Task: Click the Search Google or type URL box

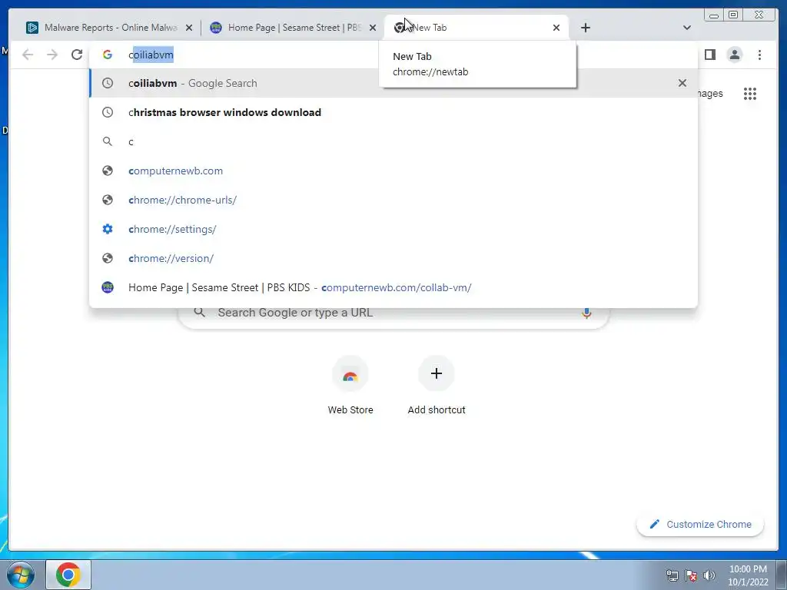Action: pyautogui.click(x=393, y=313)
